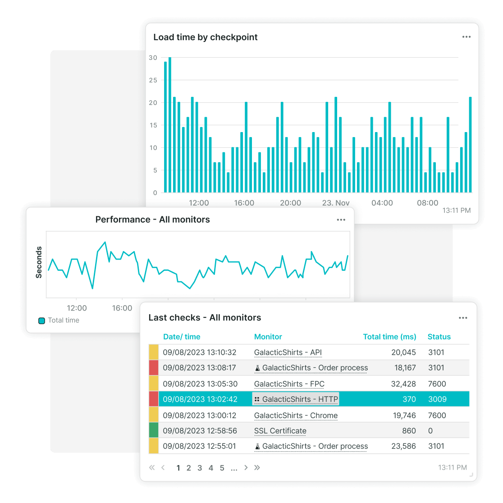This screenshot has height=503, width=503.
Task: Select page 3 in the pagination
Action: 200,468
